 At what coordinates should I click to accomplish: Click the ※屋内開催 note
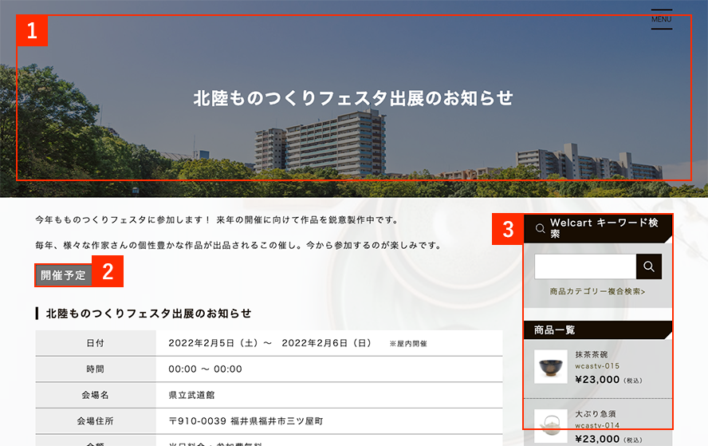tap(408, 344)
